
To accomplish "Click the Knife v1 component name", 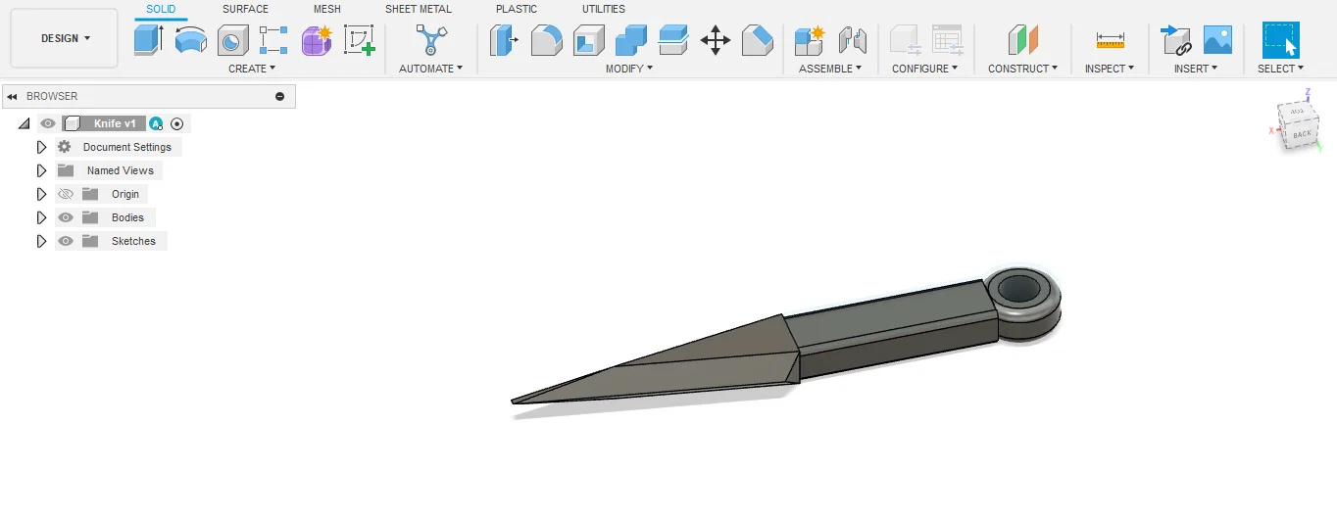I will [x=115, y=123].
